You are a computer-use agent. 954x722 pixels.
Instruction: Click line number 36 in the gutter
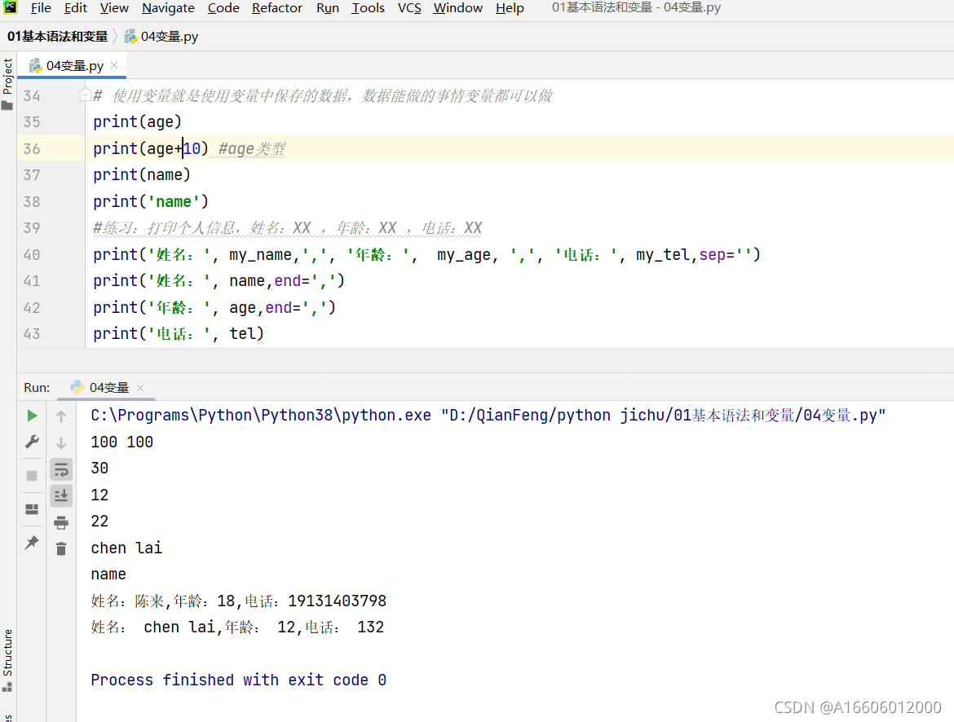(32, 148)
